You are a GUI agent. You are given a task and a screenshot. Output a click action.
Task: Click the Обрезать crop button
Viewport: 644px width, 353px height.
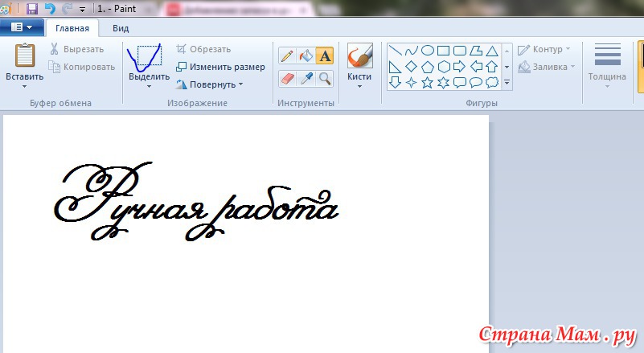point(203,49)
